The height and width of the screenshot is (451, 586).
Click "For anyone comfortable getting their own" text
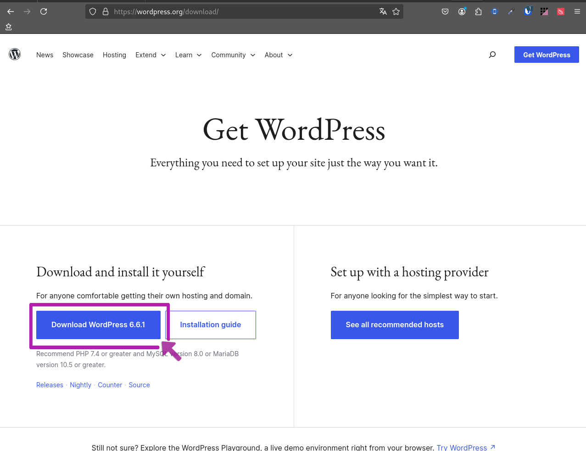144,296
